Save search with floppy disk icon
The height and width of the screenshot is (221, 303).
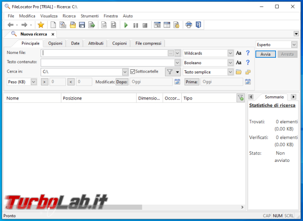[x=82, y=25]
